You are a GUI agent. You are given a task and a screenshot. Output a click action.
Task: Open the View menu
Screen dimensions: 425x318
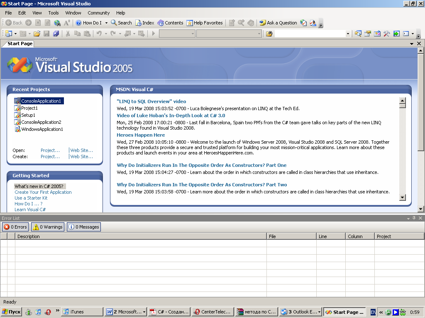tap(37, 13)
